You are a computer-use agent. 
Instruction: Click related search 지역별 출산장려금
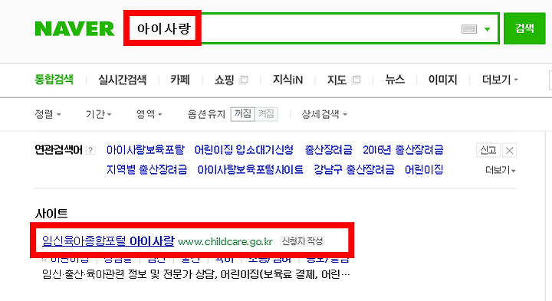[146, 170]
